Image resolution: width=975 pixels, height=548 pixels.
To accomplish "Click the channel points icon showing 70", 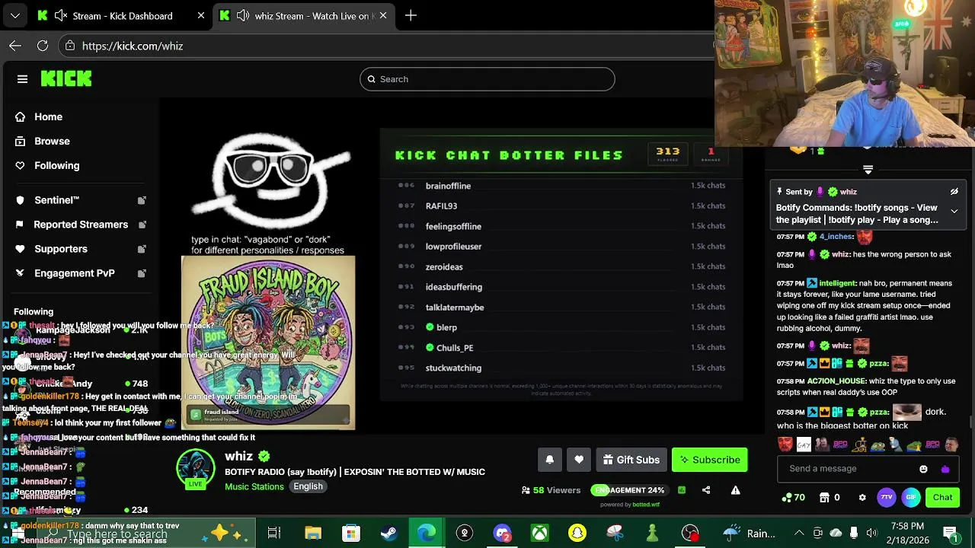I will [793, 498].
